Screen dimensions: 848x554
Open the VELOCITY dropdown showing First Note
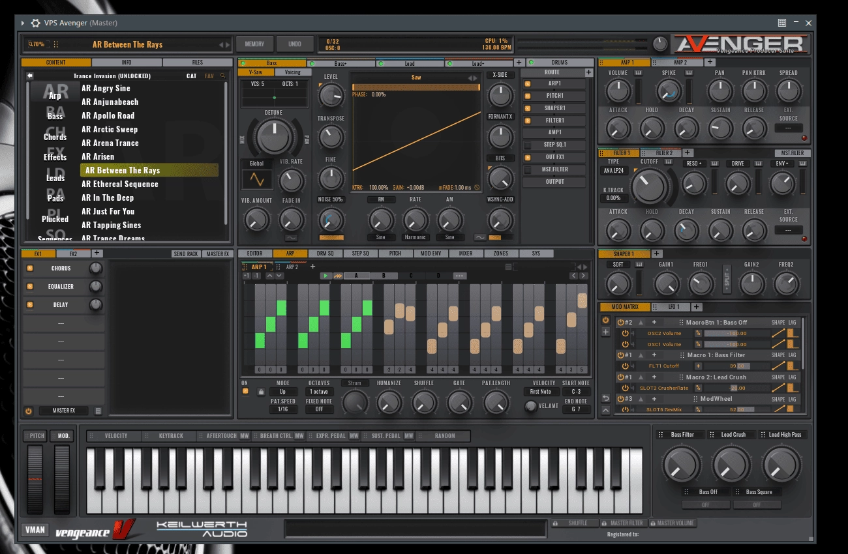coord(540,392)
